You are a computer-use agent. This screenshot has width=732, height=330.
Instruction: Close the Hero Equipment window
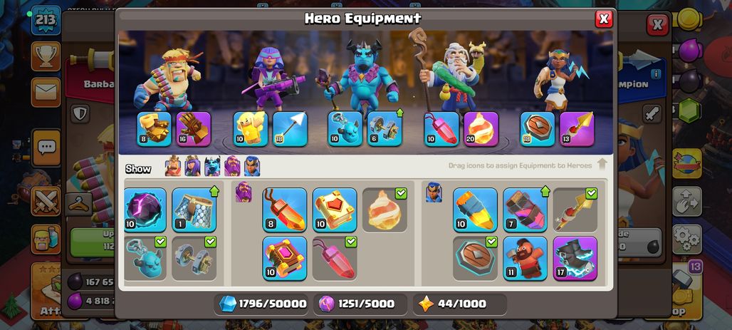pos(604,19)
